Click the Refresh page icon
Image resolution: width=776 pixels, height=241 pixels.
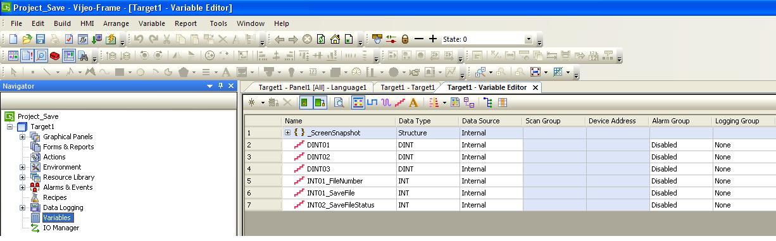[x=321, y=39]
